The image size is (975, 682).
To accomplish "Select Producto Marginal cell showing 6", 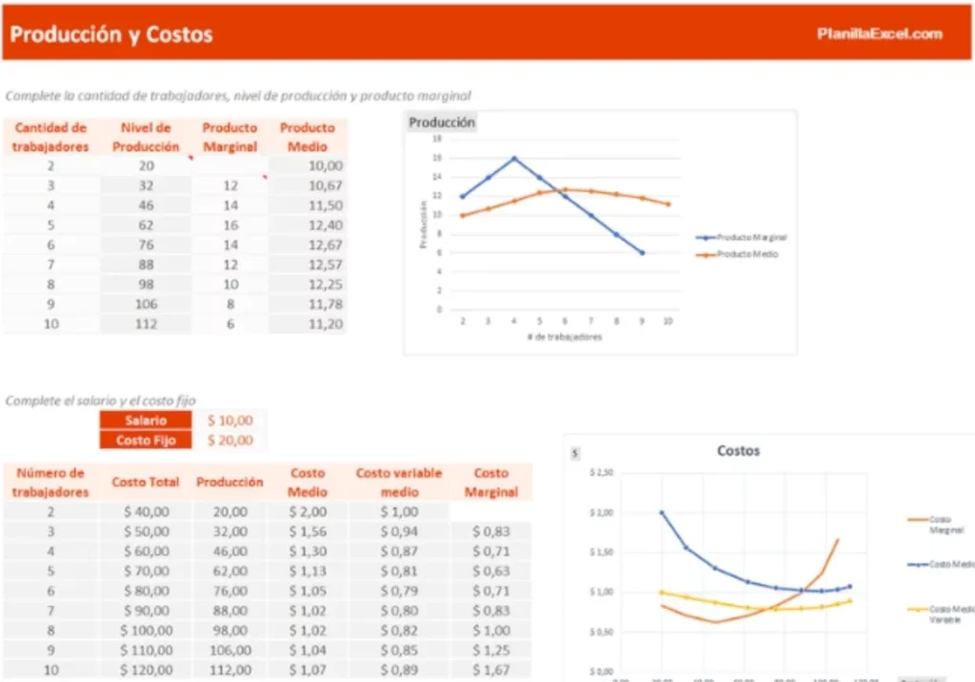I will click(x=230, y=324).
